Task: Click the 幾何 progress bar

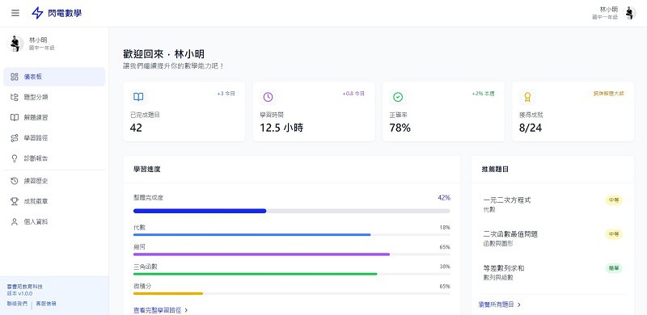Action: click(292, 254)
